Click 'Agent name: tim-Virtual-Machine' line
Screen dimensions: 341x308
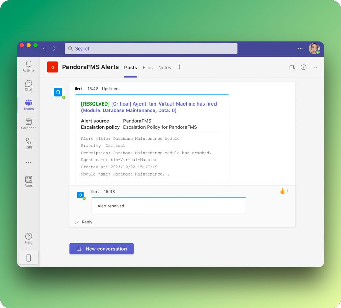pyautogui.click(x=119, y=160)
